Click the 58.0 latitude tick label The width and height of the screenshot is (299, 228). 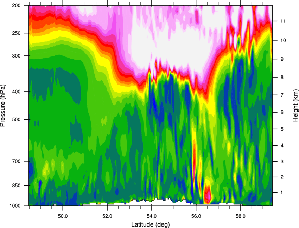coord(241,216)
